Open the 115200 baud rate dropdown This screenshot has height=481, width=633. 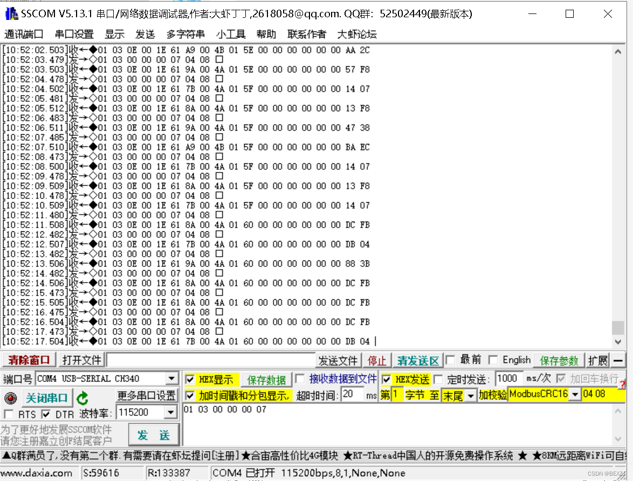pyautogui.click(x=171, y=413)
